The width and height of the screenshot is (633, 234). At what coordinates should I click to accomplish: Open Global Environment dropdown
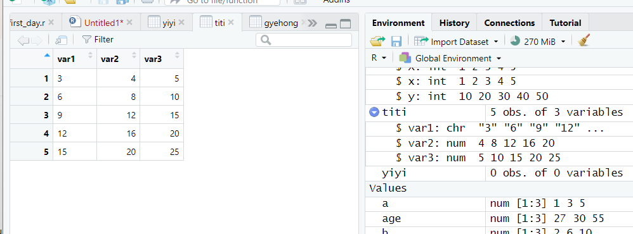click(x=450, y=58)
